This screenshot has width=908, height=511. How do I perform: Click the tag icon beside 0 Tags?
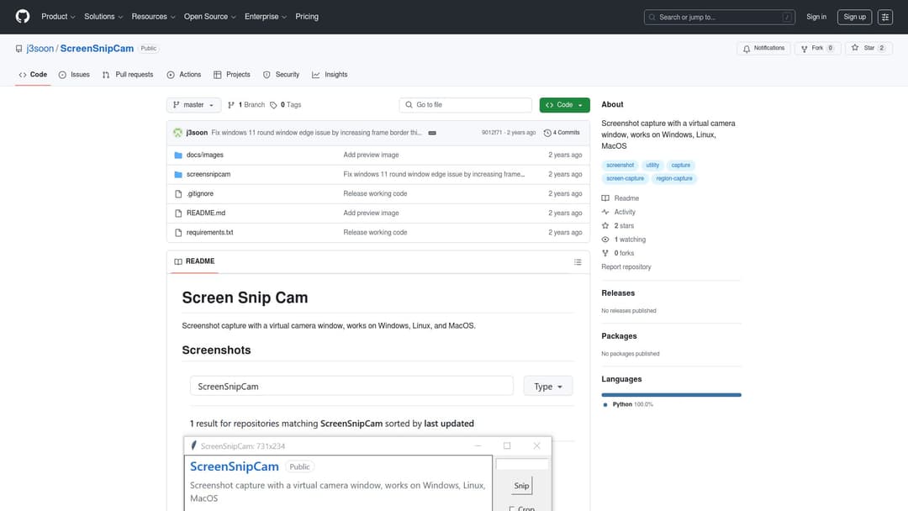(273, 105)
